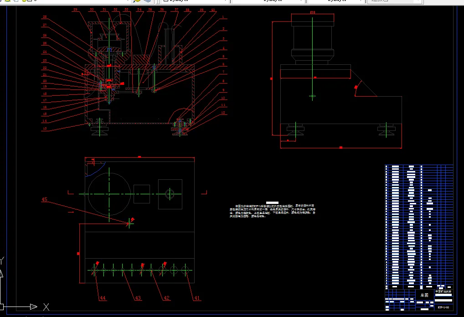Click the UCS icon X axis label
Viewport: 464px width, 317px height.
[46, 307]
